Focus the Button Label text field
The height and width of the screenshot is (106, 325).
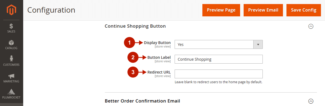(x=219, y=59)
